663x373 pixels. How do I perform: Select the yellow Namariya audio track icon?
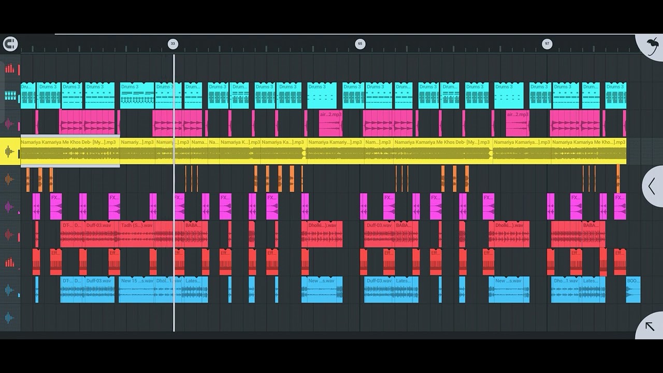[x=10, y=152]
